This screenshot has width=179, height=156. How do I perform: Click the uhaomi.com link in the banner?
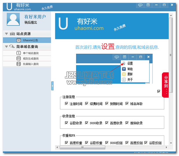click(x=89, y=28)
